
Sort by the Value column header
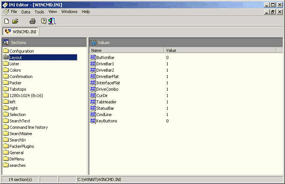[x=220, y=50]
